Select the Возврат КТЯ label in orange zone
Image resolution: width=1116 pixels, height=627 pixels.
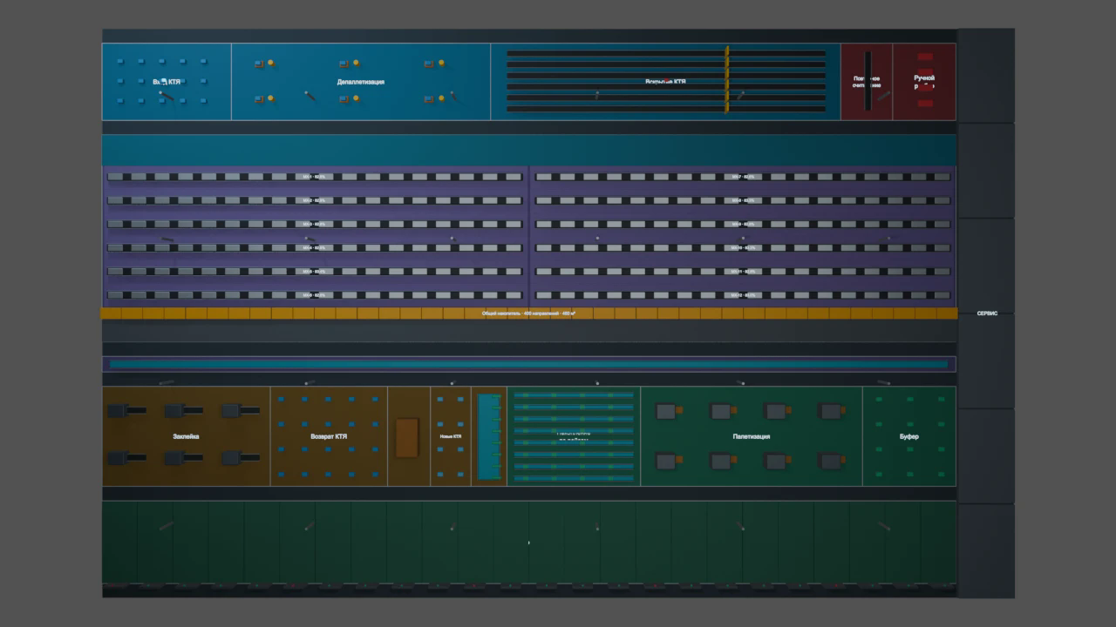329,436
